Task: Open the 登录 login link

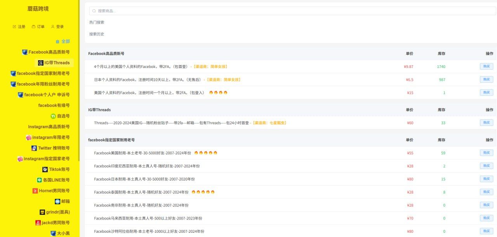Action: [x=57, y=27]
